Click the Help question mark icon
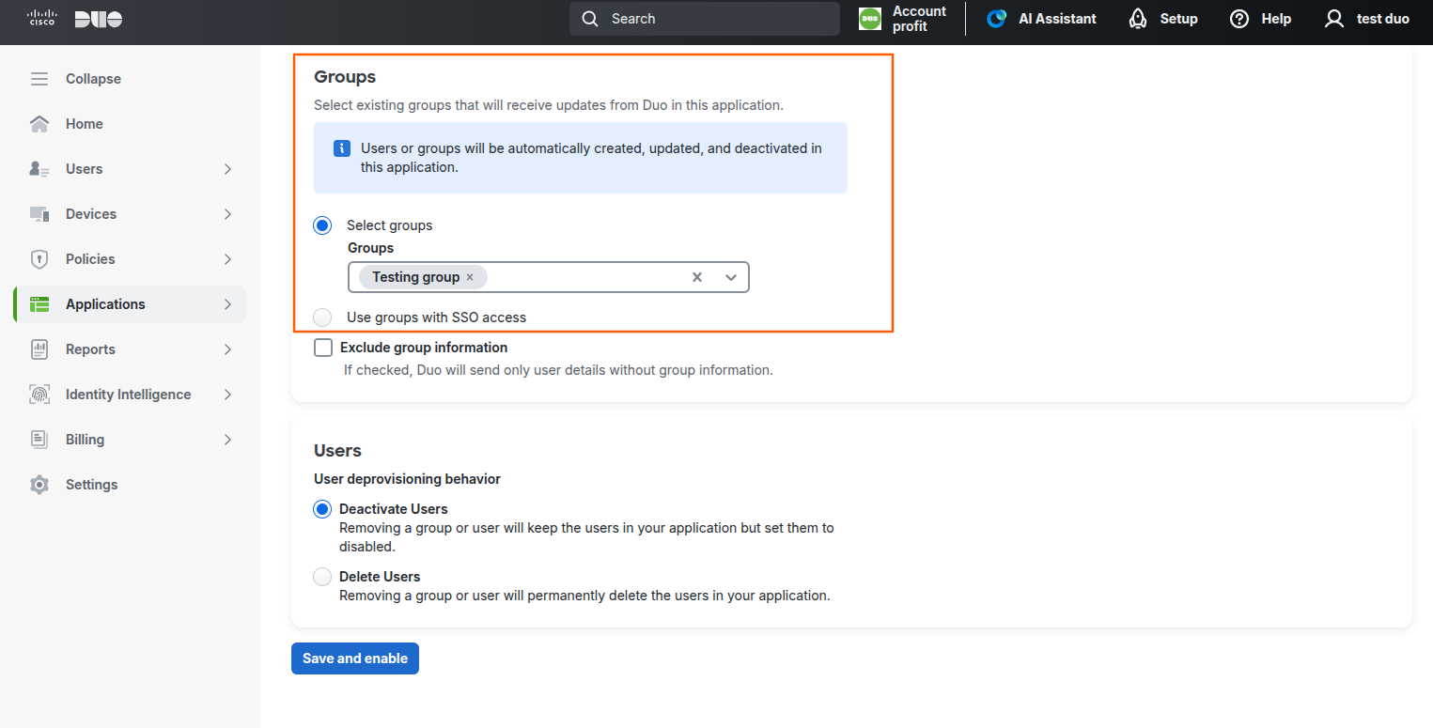The width and height of the screenshot is (1433, 728). pyautogui.click(x=1239, y=19)
